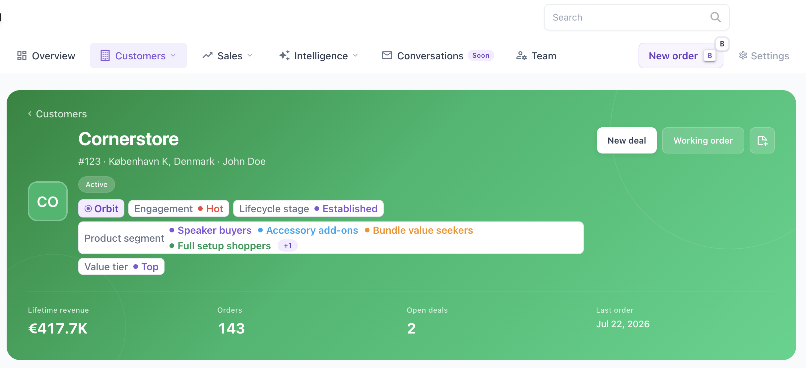Screen dimensions: 806x368
Task: Click the Value tier Top tag
Action: [121, 267]
